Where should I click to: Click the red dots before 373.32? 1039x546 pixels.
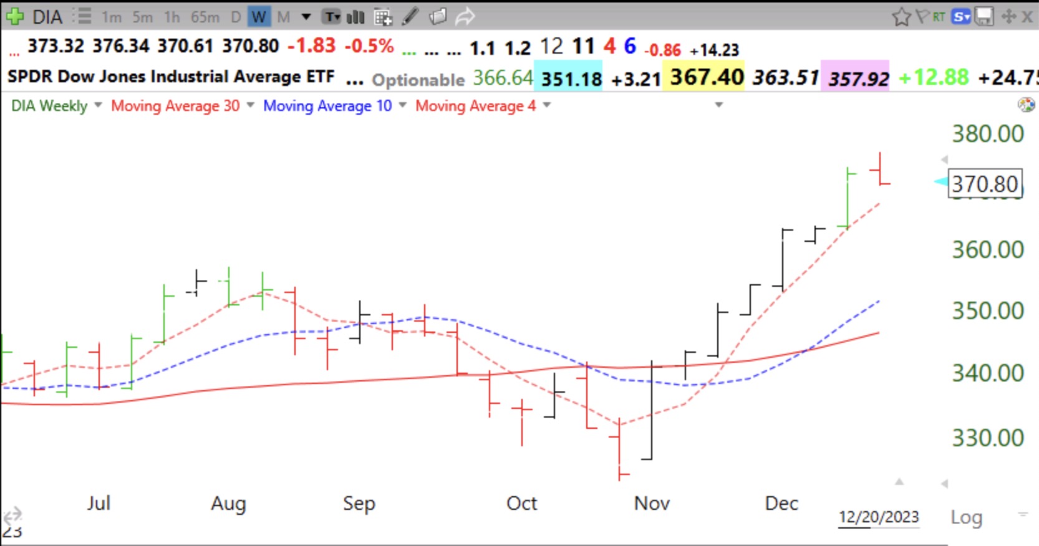click(14, 53)
